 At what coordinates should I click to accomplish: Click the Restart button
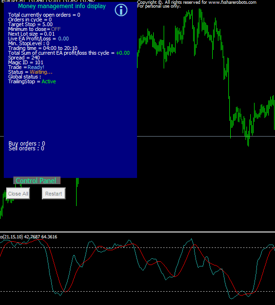(54, 194)
